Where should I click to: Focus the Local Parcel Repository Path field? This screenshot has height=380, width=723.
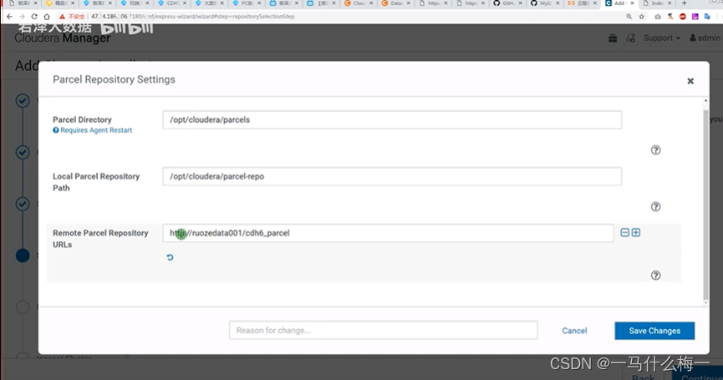tap(392, 176)
